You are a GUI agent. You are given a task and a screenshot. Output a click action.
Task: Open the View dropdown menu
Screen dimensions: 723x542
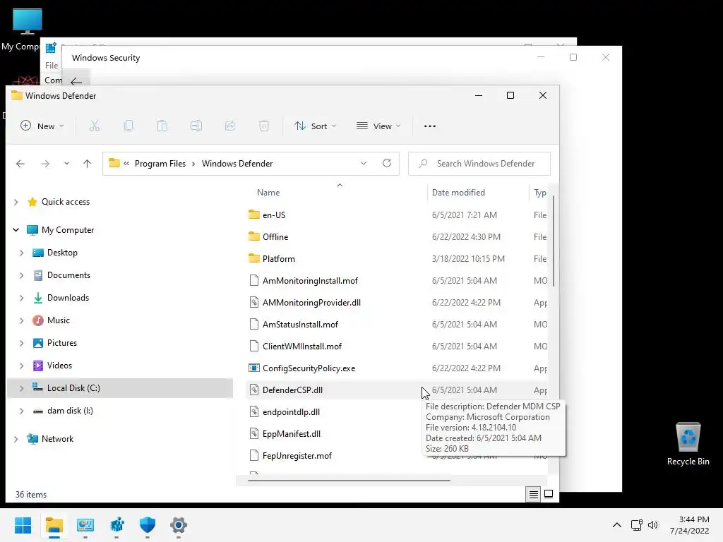(x=378, y=126)
